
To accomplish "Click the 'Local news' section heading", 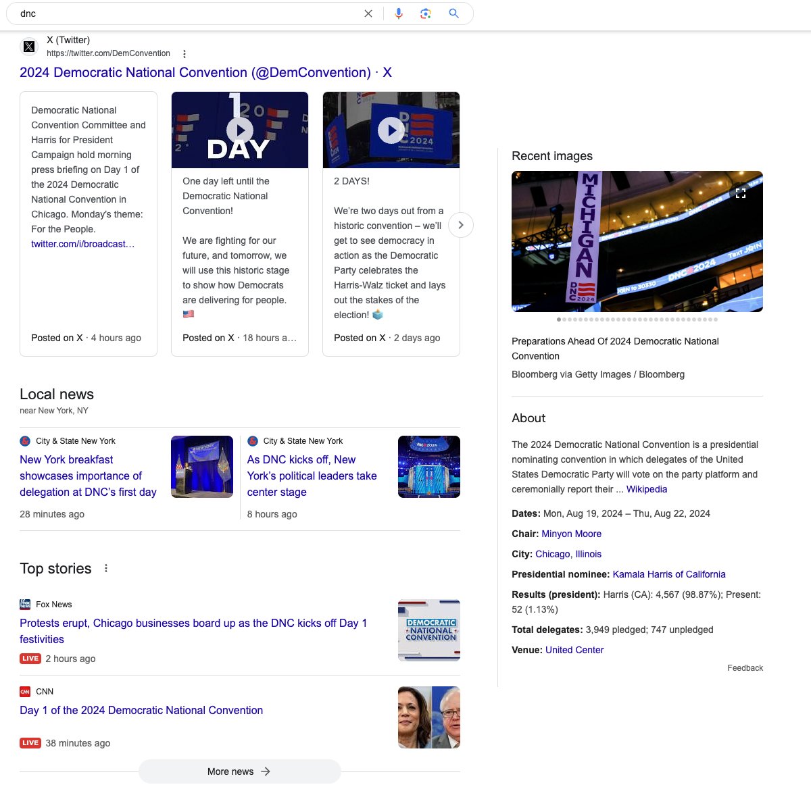I will tap(57, 394).
